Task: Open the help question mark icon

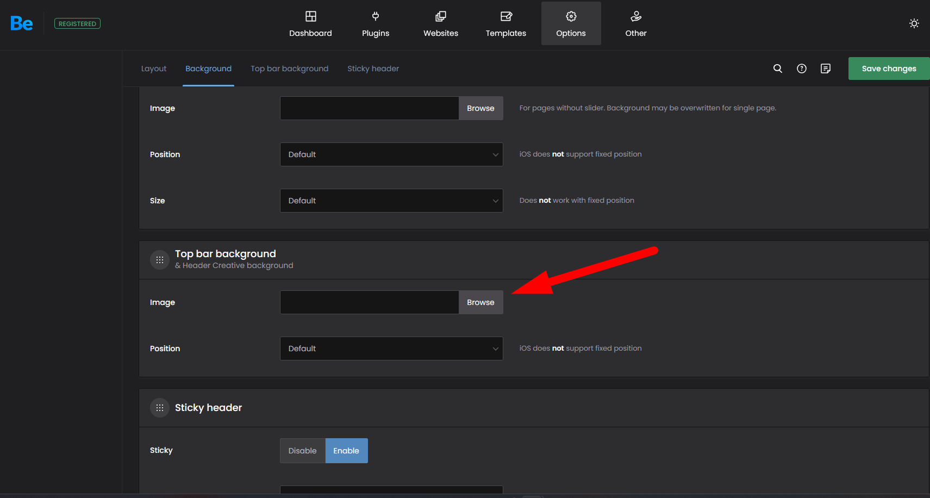Action: (x=802, y=69)
